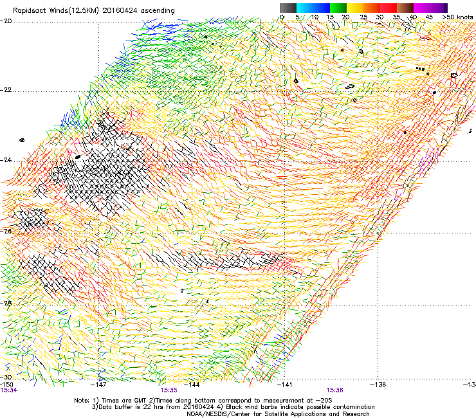476x418 pixels.
Task: Select the dark purple 45-50 knots legend segment
Action: [439, 8]
